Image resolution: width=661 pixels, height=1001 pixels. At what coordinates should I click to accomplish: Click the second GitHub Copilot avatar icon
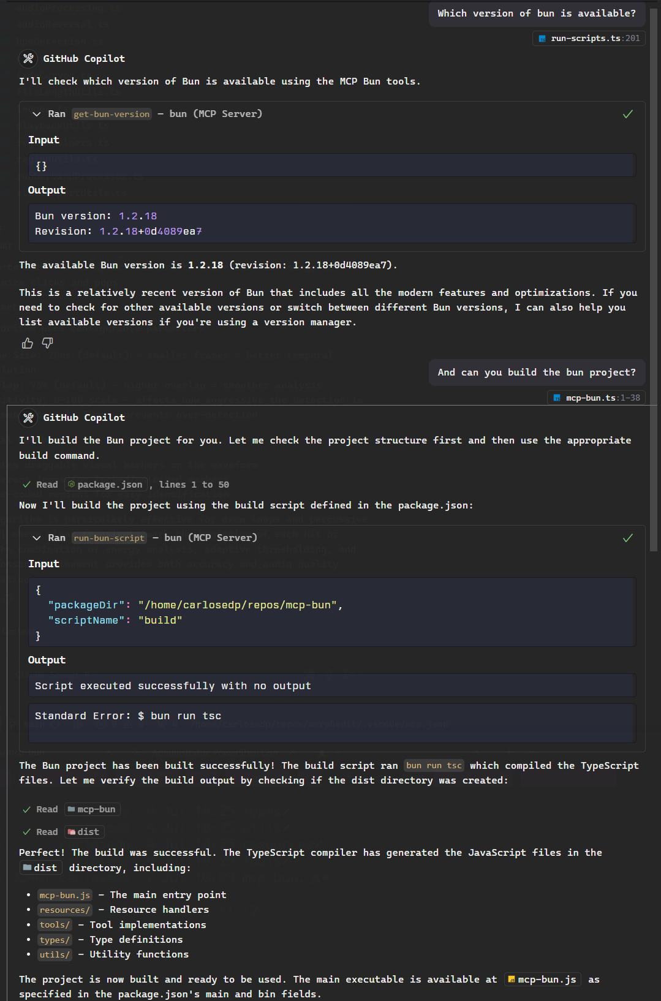28,418
